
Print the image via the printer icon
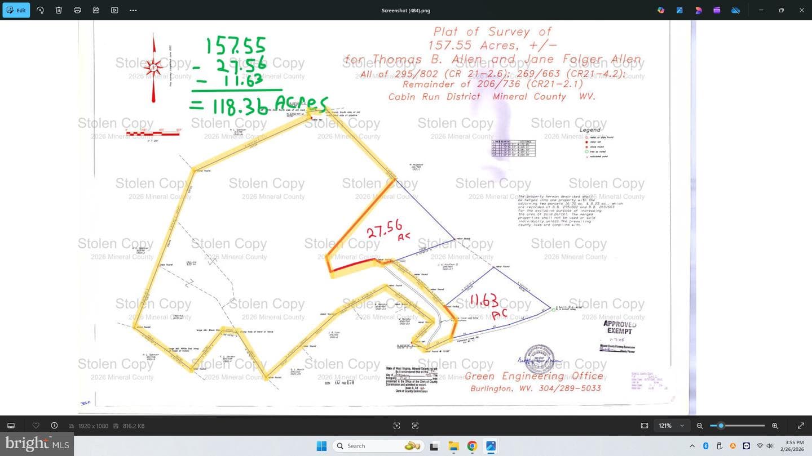pos(77,10)
